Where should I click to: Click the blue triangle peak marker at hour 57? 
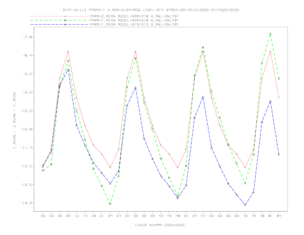[203, 97]
